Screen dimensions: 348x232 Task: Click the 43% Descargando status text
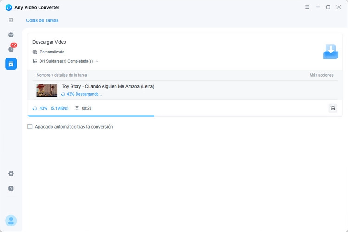coord(84,94)
